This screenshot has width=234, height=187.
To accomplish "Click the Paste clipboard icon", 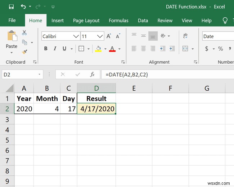I will point(12,36).
